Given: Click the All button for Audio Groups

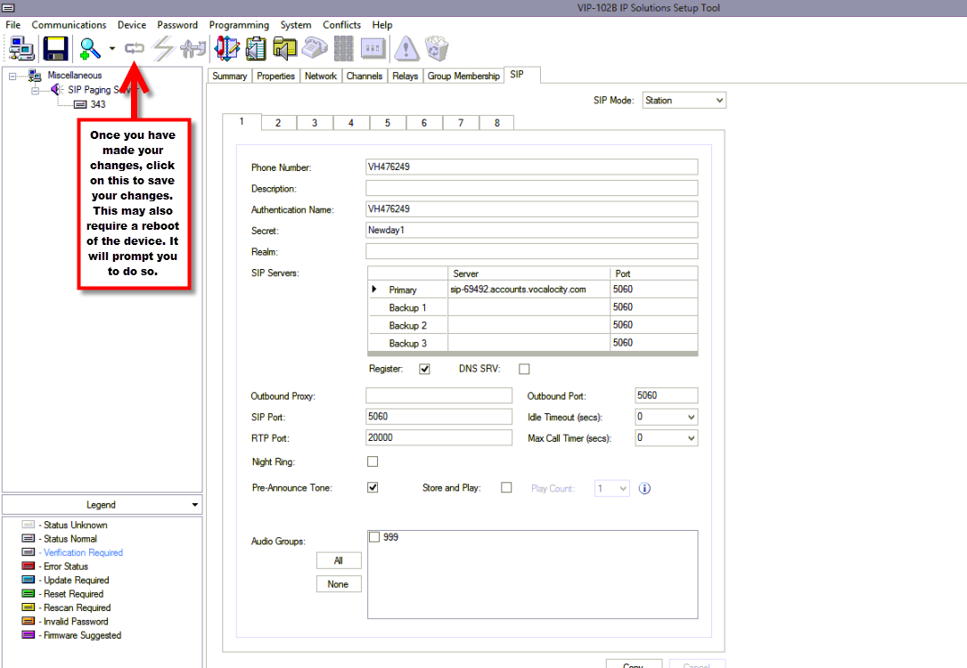Looking at the screenshot, I should pos(339,561).
